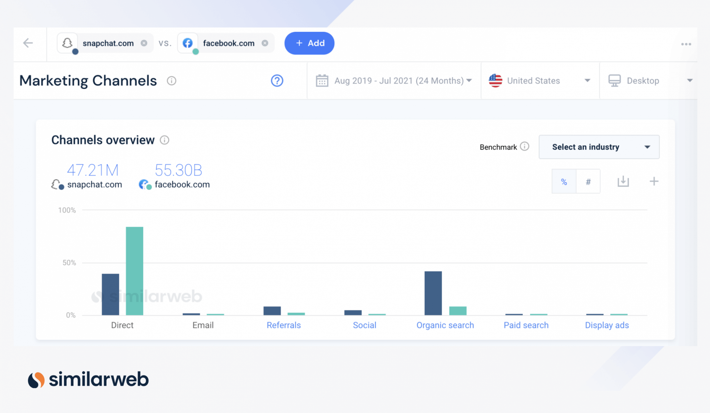Toggle numeric view with # button
Image resolution: width=710 pixels, height=413 pixels.
588,181
